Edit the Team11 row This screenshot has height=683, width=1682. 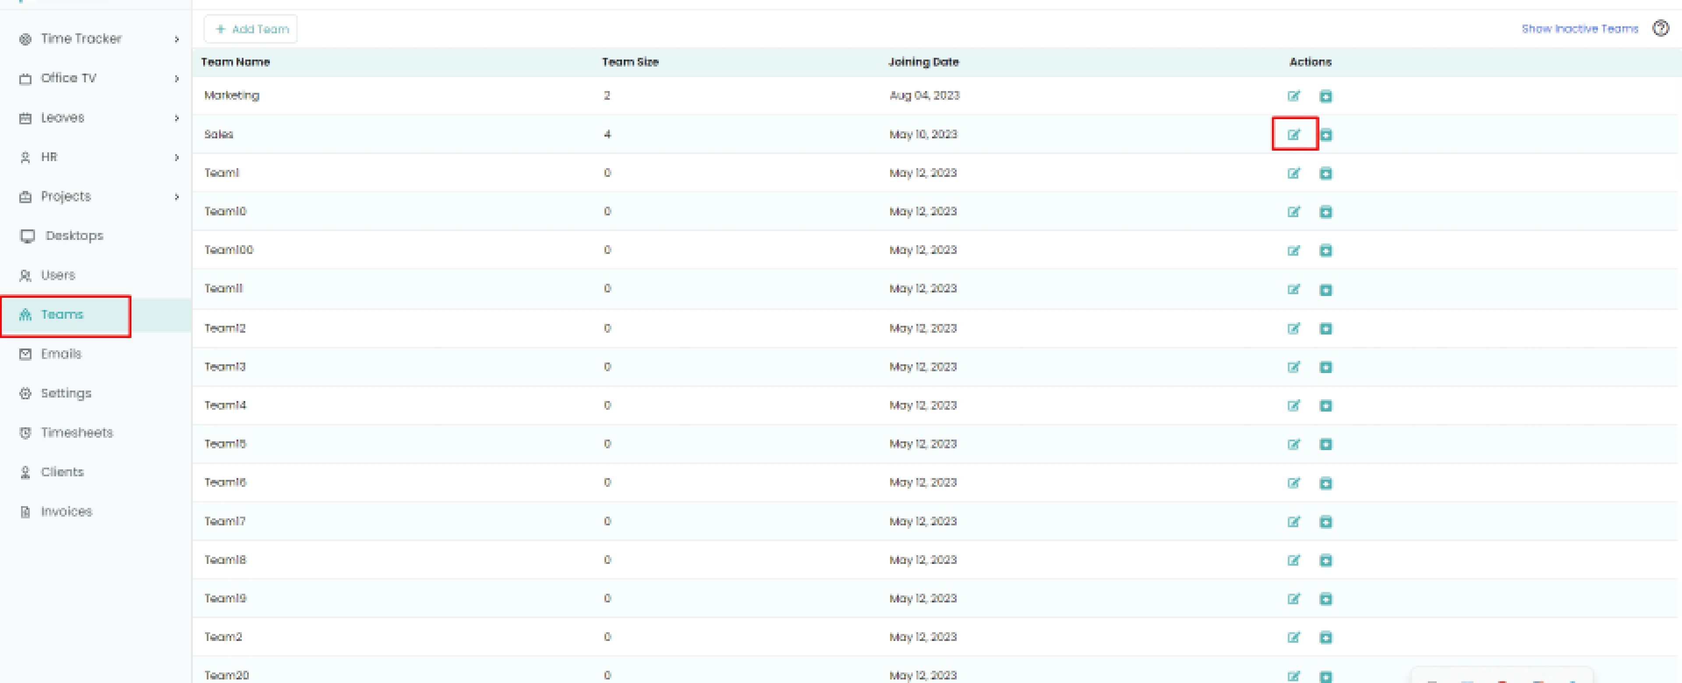[x=1293, y=289]
